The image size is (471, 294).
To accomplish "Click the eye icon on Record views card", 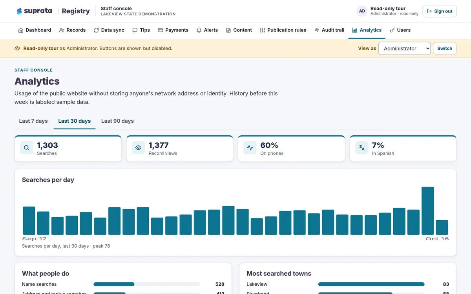I will click(x=138, y=148).
